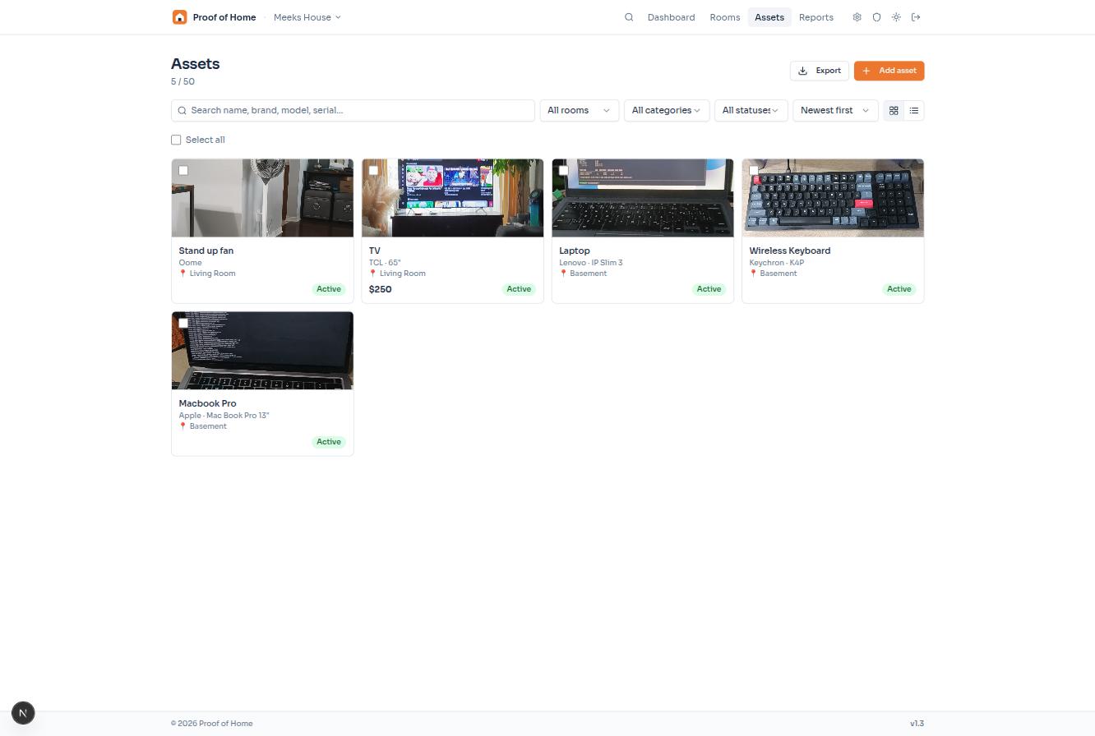Open the Meeks House switcher dropdown
The width and height of the screenshot is (1095, 736).
307,17
